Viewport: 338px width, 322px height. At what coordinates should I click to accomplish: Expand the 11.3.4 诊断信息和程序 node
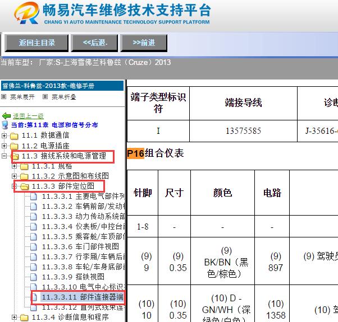point(14,318)
